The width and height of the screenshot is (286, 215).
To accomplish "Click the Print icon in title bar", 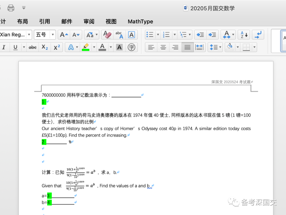I will coord(11,8).
